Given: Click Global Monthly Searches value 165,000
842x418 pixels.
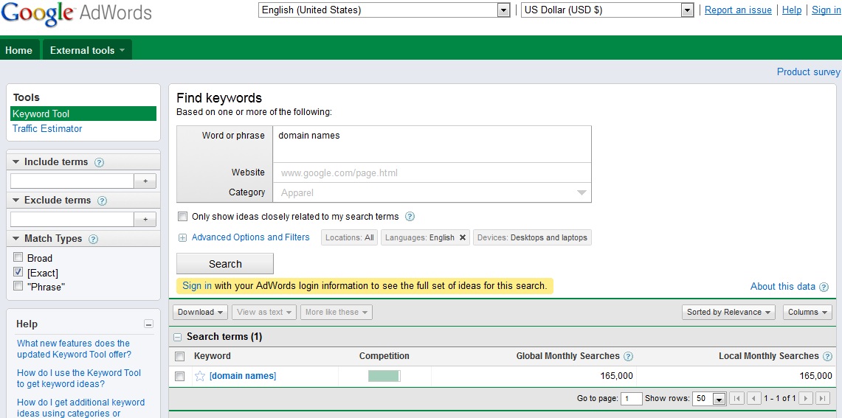Looking at the screenshot, I should [616, 376].
